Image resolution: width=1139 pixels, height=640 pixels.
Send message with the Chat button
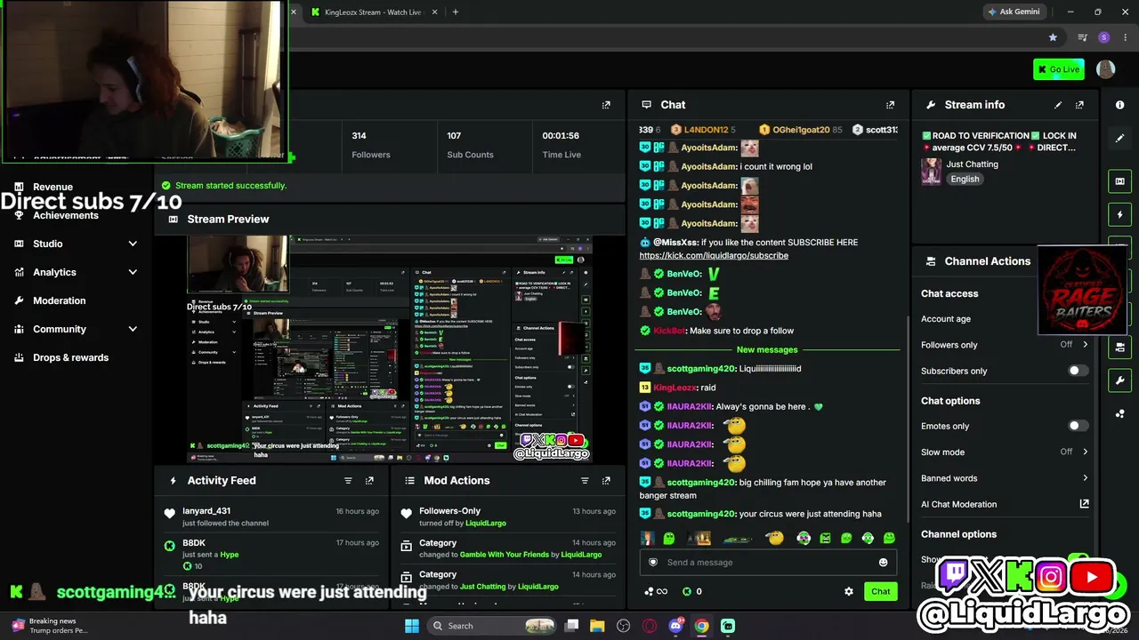pyautogui.click(x=880, y=591)
